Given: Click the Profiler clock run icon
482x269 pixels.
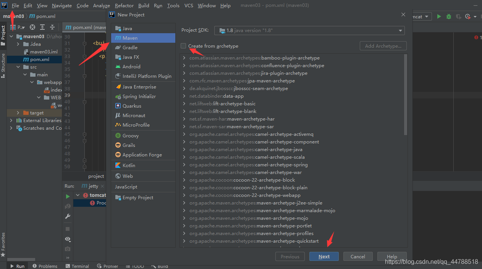Looking at the screenshot, I should [468, 16].
